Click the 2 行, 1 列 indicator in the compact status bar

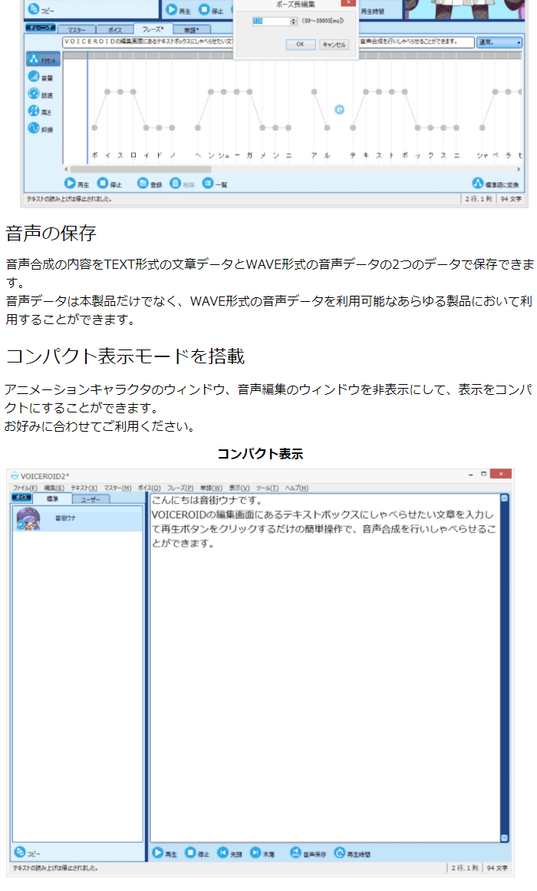point(464,868)
